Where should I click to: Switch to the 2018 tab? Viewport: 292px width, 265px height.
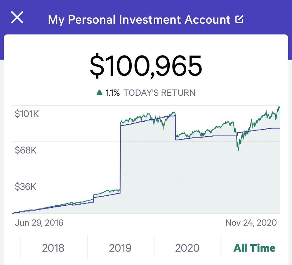click(53, 248)
